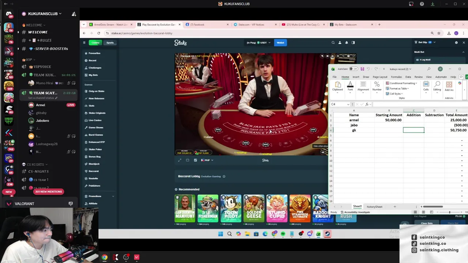The width and height of the screenshot is (468, 263).
Task: Switch to the Insert ribbon tab
Action: pos(356,77)
